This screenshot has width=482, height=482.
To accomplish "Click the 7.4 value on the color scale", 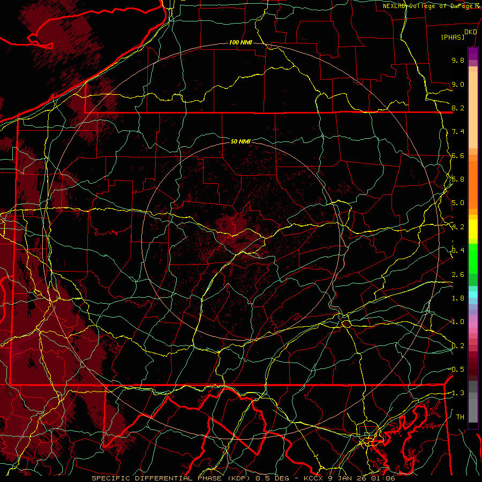I will (x=458, y=132).
